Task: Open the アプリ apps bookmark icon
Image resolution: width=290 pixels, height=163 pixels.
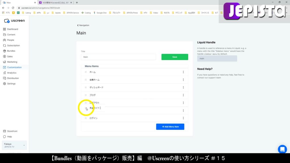Action: click(3, 13)
